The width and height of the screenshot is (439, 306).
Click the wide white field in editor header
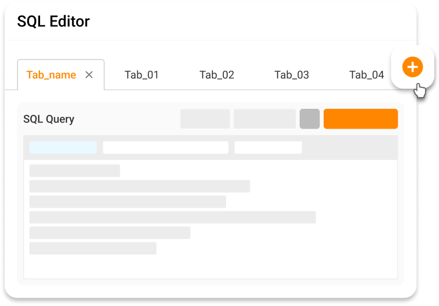click(166, 147)
